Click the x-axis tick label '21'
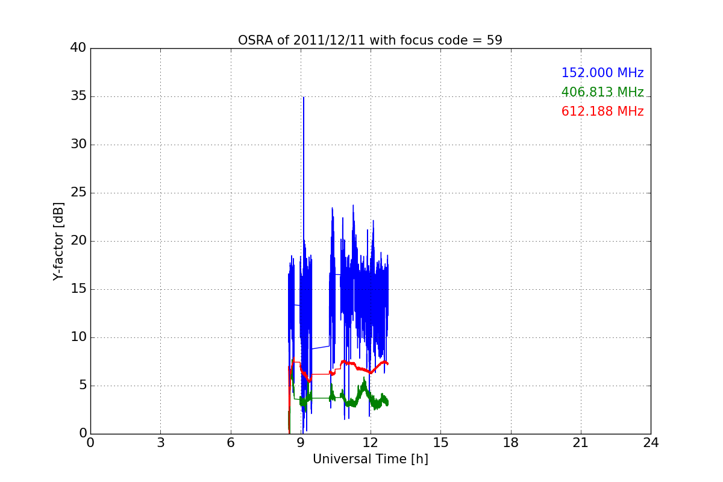This screenshot has width=723, height=482. (581, 443)
